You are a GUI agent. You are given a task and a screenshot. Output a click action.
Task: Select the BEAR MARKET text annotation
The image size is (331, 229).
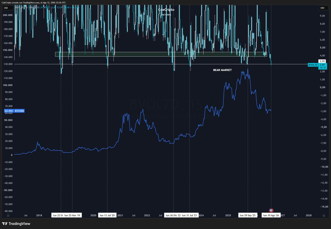(x=222, y=70)
